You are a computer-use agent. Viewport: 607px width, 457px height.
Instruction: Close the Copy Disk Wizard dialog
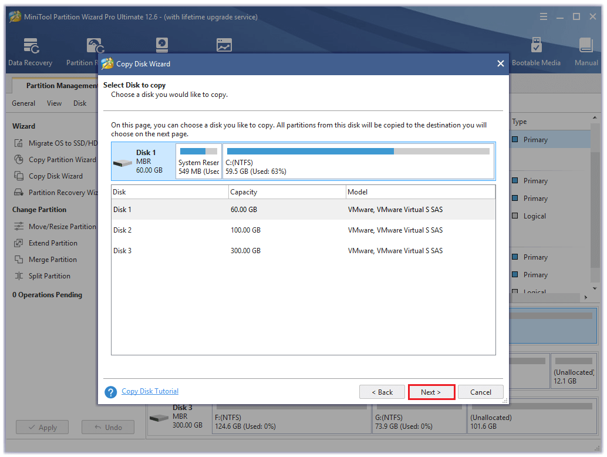(x=501, y=63)
